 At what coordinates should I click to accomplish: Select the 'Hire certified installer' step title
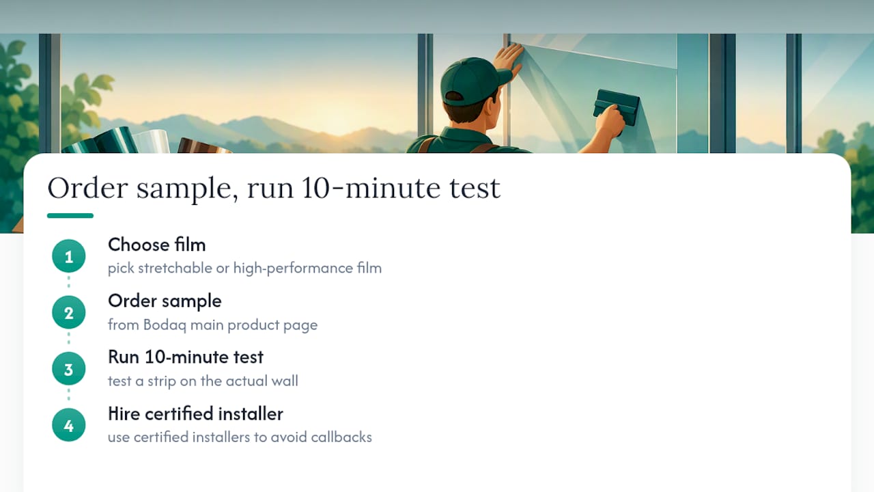[x=195, y=413]
